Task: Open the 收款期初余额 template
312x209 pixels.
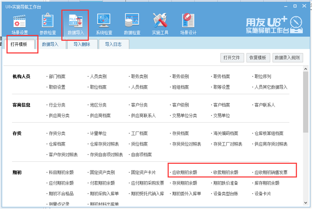Action: pyautogui.click(x=226, y=173)
